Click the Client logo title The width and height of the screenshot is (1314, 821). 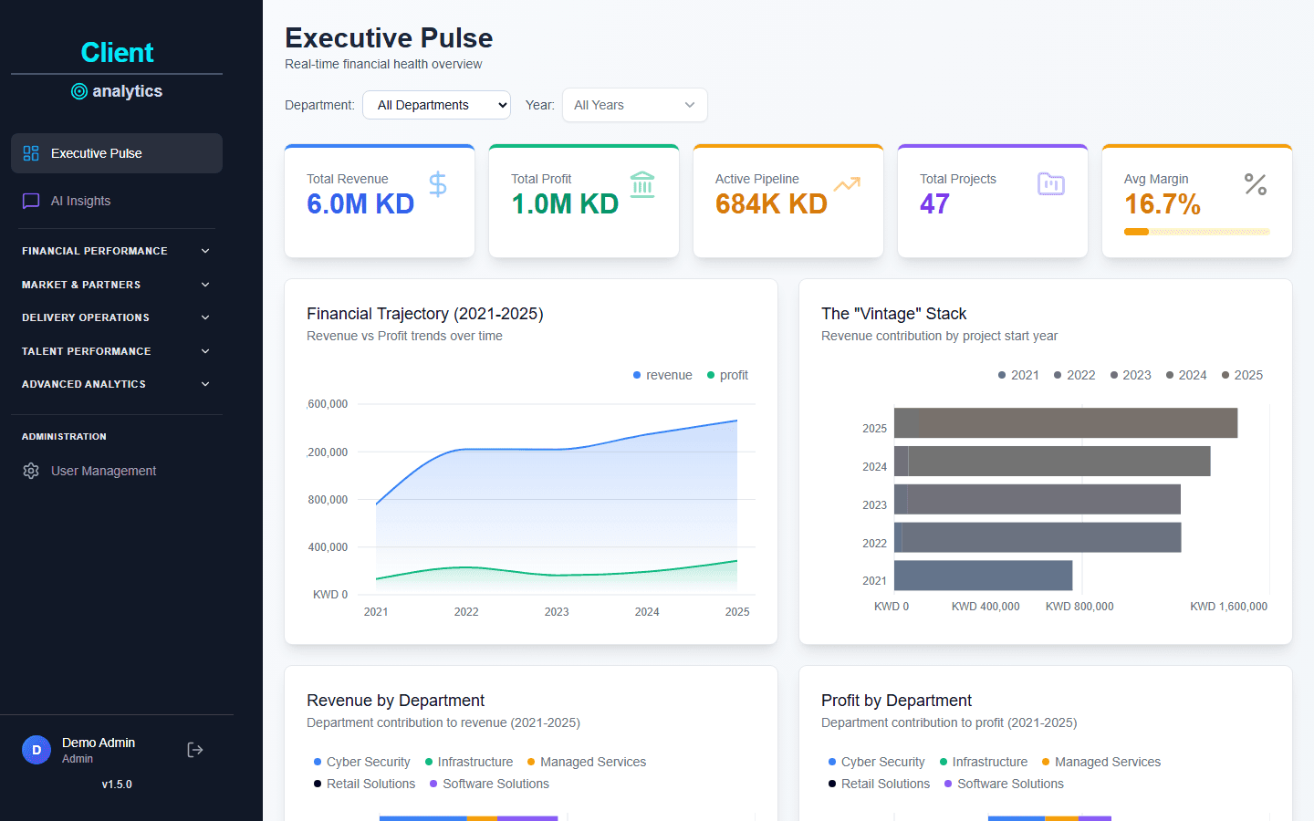[117, 53]
